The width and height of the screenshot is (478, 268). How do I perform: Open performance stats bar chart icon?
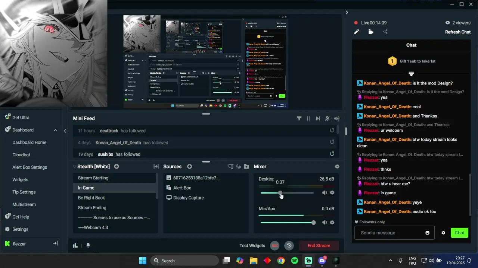(x=75, y=245)
